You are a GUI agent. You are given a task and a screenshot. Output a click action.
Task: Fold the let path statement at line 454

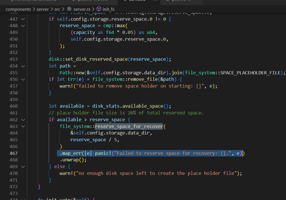coord(23,66)
